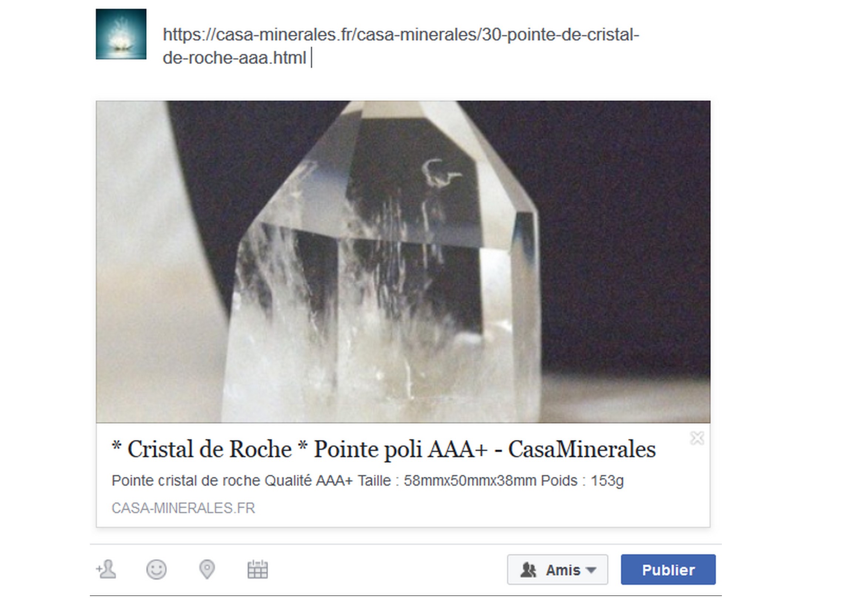Image resolution: width=865 pixels, height=612 pixels.
Task: Open the Amis audience dropdown
Action: (558, 569)
